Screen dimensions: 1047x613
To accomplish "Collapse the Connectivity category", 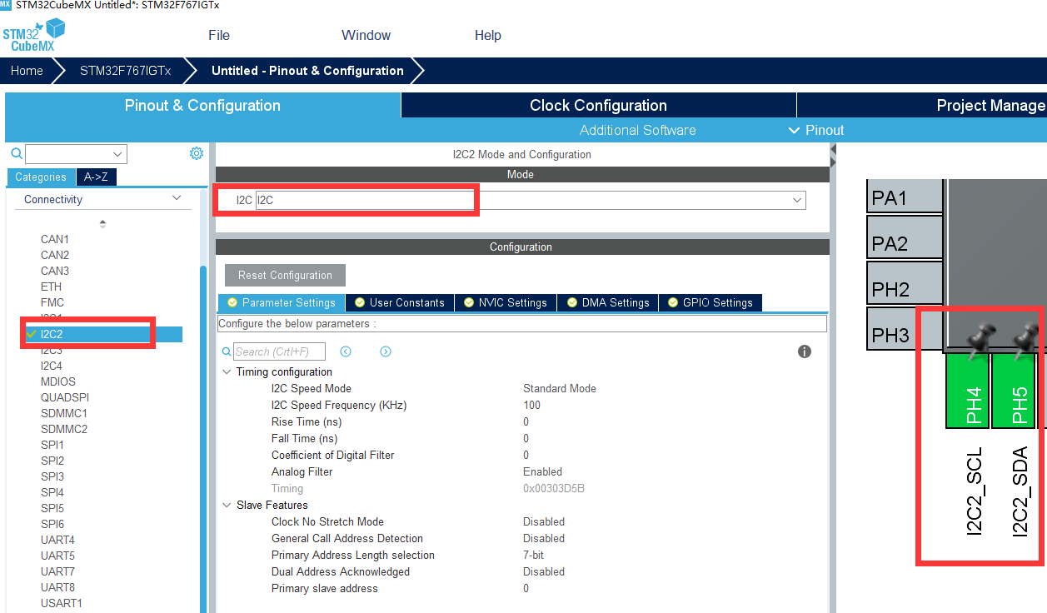I will pos(176,198).
